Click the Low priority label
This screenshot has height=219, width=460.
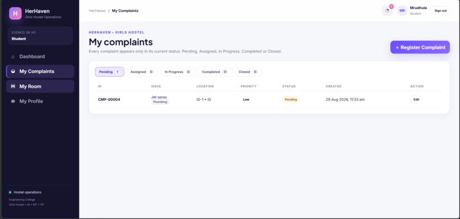coord(246,100)
